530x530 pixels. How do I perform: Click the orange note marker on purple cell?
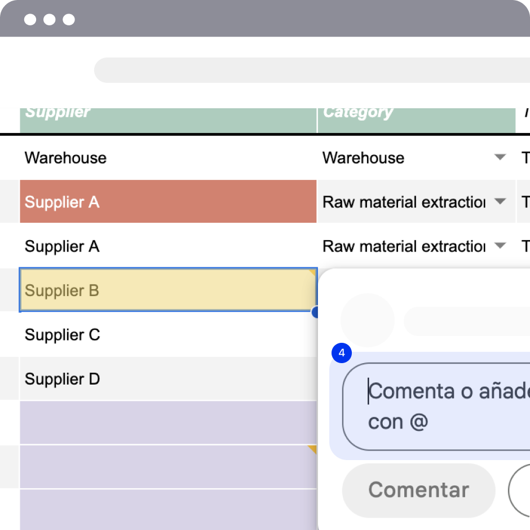click(313, 449)
